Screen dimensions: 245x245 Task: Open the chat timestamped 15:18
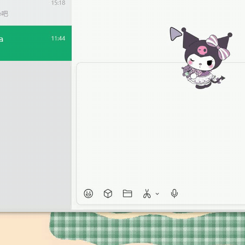click(x=36, y=11)
